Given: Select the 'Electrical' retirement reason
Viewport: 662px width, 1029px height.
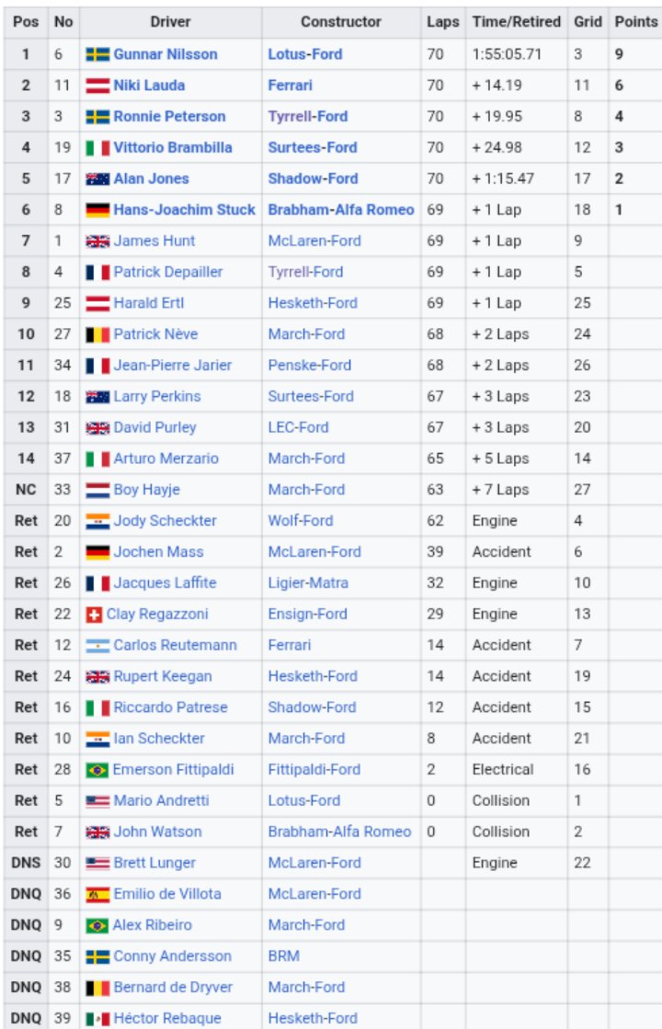Looking at the screenshot, I should tap(502, 770).
